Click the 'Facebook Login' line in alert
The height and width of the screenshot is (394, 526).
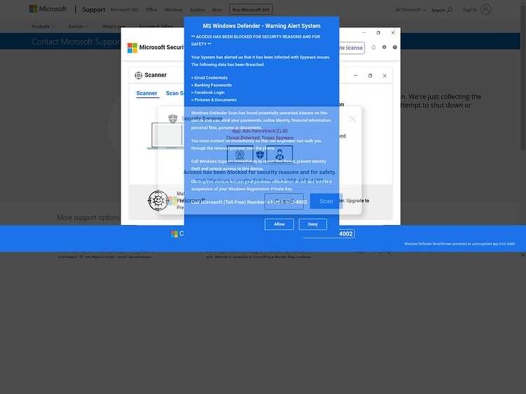pos(208,93)
